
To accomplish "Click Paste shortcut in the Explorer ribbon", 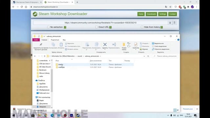I will click(x=72, y=49).
